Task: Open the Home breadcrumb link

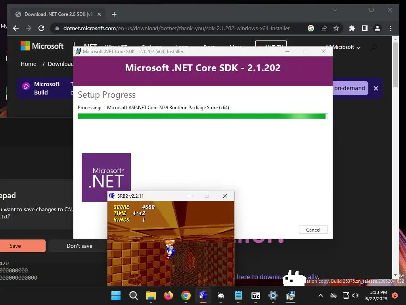Action: point(29,64)
